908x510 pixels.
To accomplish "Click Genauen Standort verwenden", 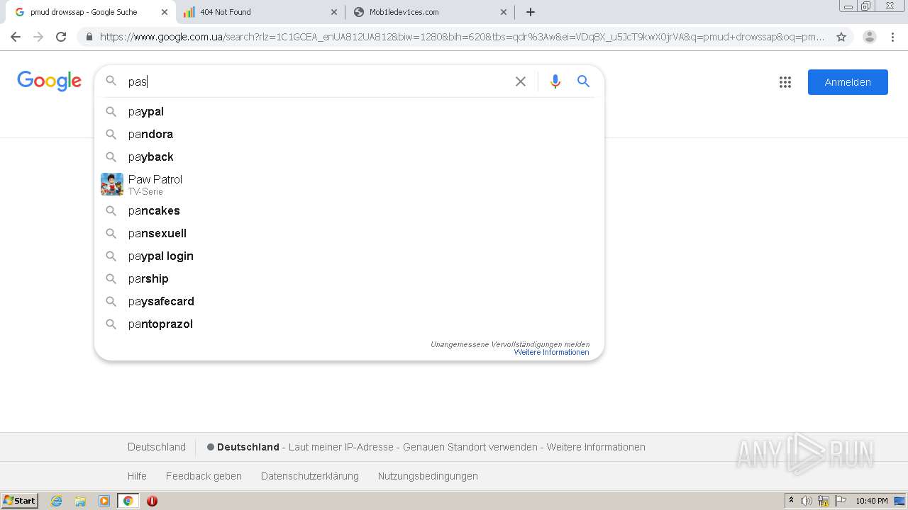I will (x=470, y=447).
